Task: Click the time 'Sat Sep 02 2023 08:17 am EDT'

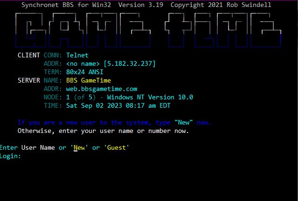Action: (118, 105)
